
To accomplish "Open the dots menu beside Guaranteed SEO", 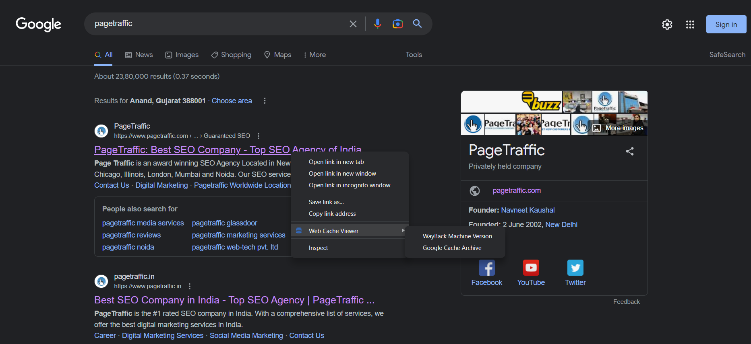I will (259, 136).
